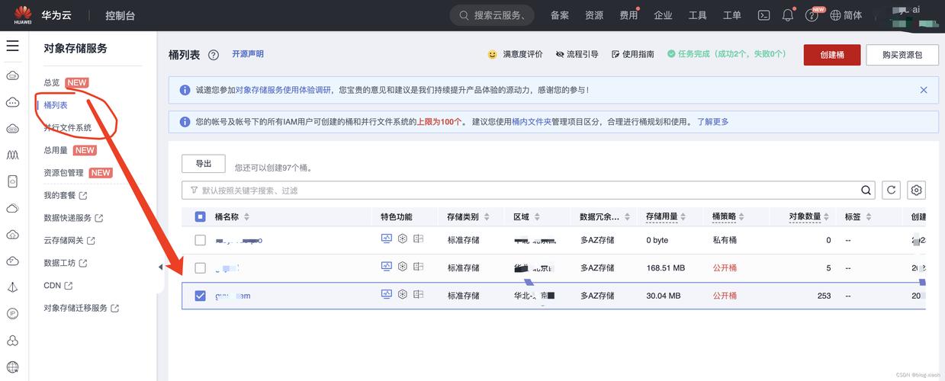
Task: Click the 了解更多 link in quota notice
Action: click(713, 122)
